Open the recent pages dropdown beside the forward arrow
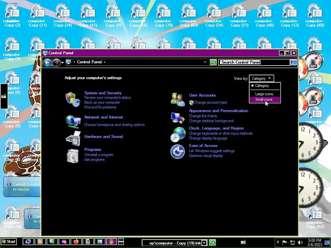Viewport: 331px width, 248px height. pos(62,63)
